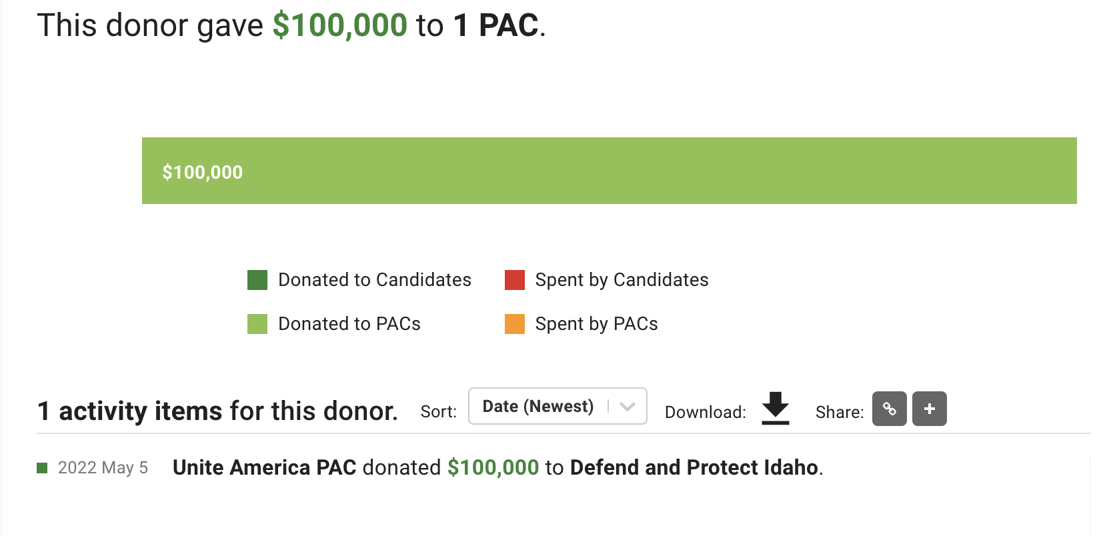Click the $100,000 amount in activity item
Screen dimensions: 1111x536
tap(493, 467)
